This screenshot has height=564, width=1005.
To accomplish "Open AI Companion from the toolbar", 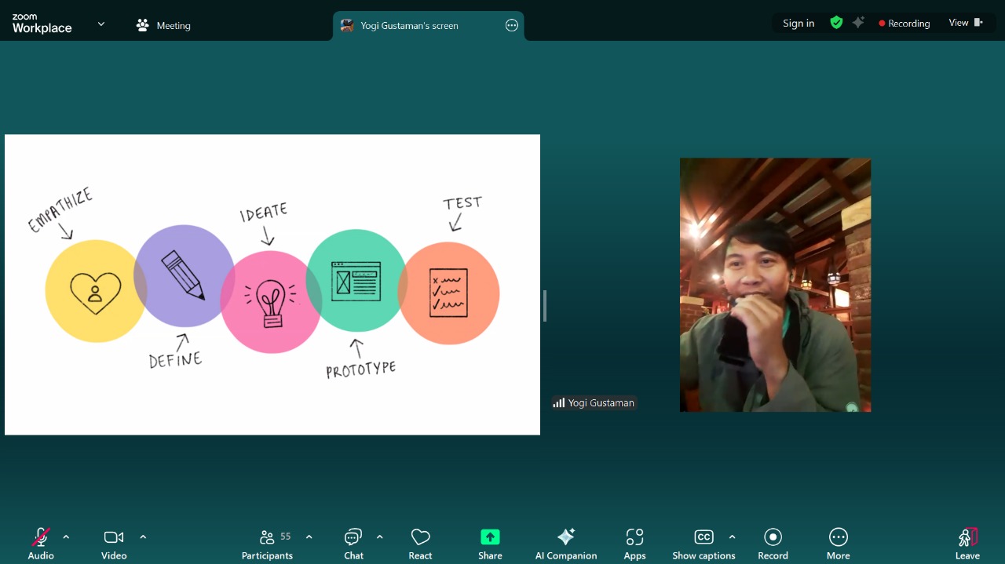I will (x=565, y=544).
